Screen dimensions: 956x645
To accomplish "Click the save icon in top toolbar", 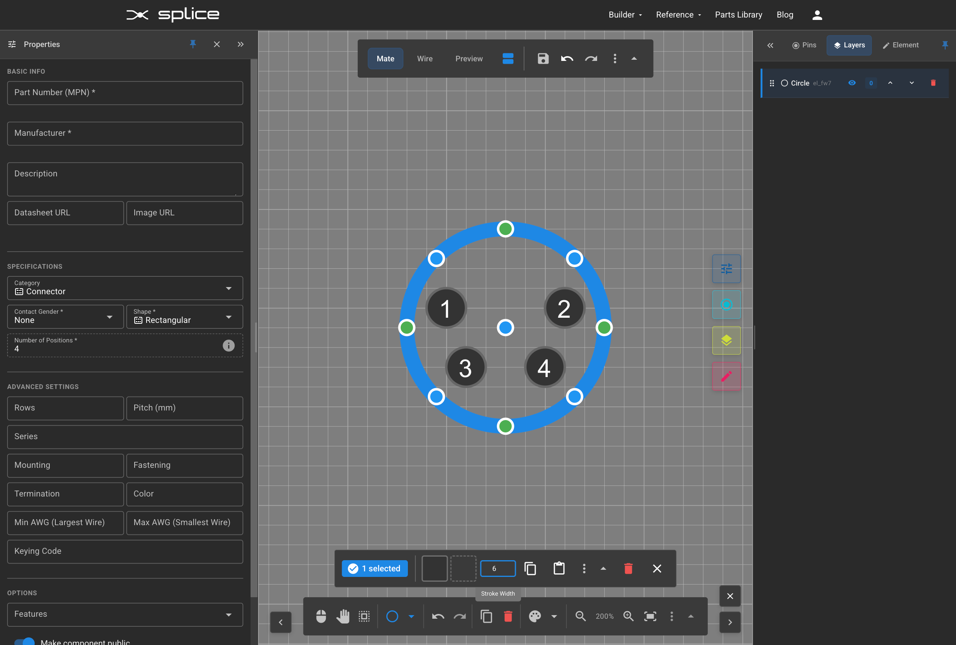I will 543,59.
